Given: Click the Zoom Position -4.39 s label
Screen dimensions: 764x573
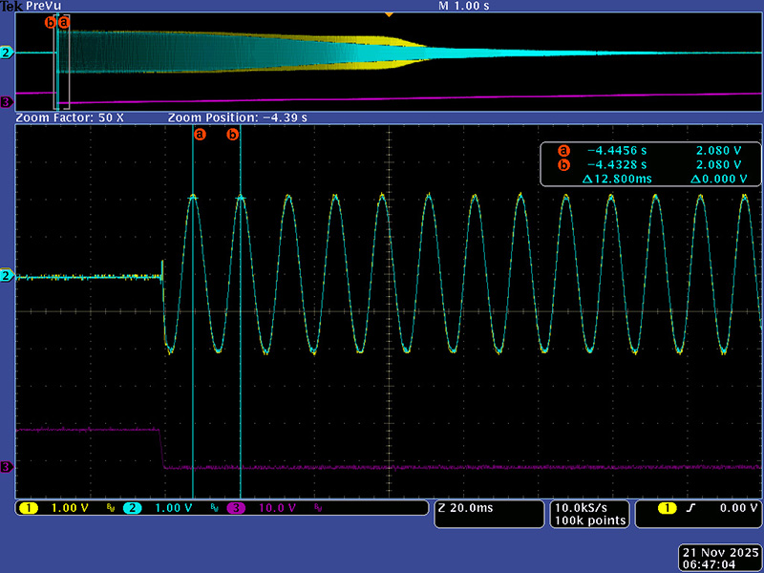Looking at the screenshot, I should tap(237, 117).
